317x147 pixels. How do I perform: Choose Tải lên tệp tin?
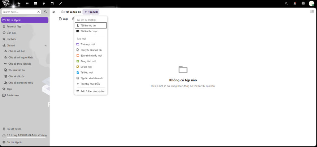point(91,25)
